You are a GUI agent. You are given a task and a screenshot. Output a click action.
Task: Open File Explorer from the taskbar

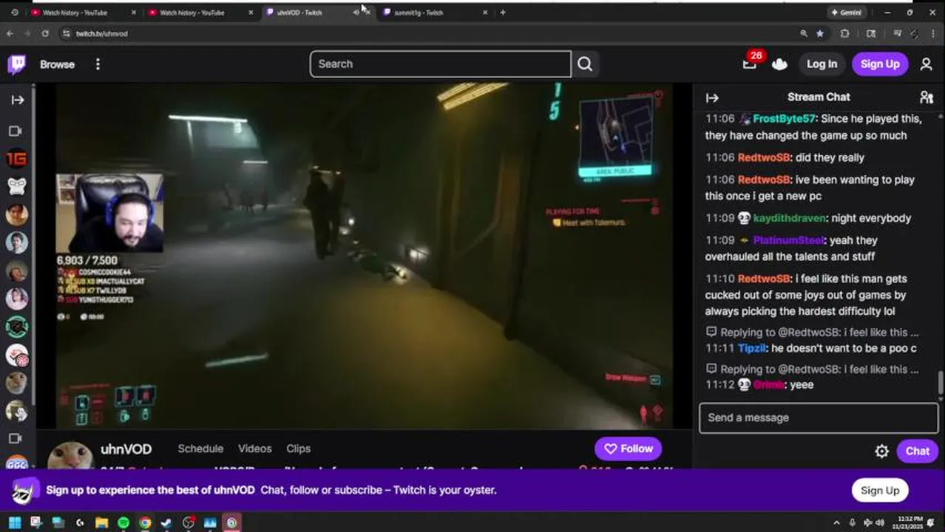[x=101, y=523]
